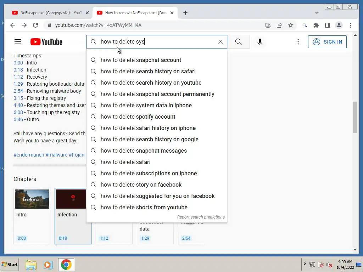Screen dimensions: 363x272
Task: View site info via the padlock icon
Action: pyautogui.click(x=49, y=25)
